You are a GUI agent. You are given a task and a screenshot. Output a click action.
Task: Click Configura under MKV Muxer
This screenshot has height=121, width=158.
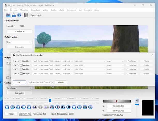point(19,93)
